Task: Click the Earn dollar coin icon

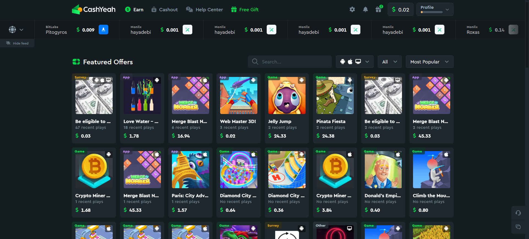Action: click(x=128, y=9)
